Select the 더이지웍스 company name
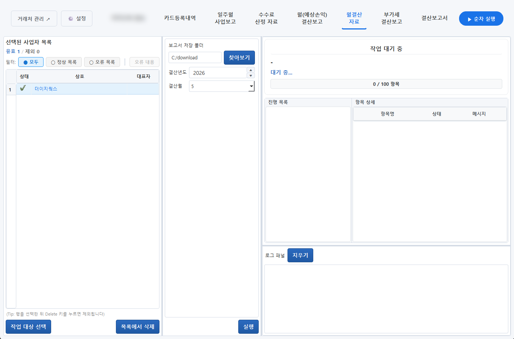The width and height of the screenshot is (514, 339). tap(46, 89)
